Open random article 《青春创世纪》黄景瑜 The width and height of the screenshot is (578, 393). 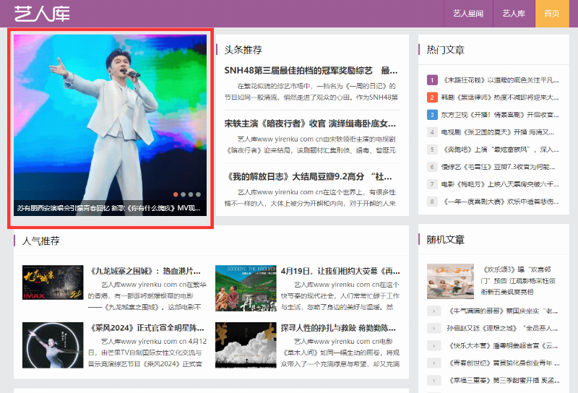(x=503, y=363)
